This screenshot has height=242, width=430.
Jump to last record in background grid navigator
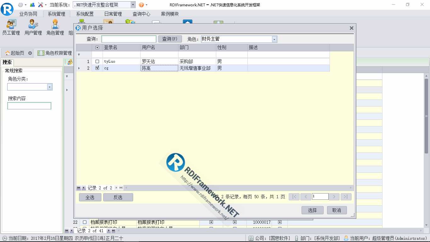point(114,231)
